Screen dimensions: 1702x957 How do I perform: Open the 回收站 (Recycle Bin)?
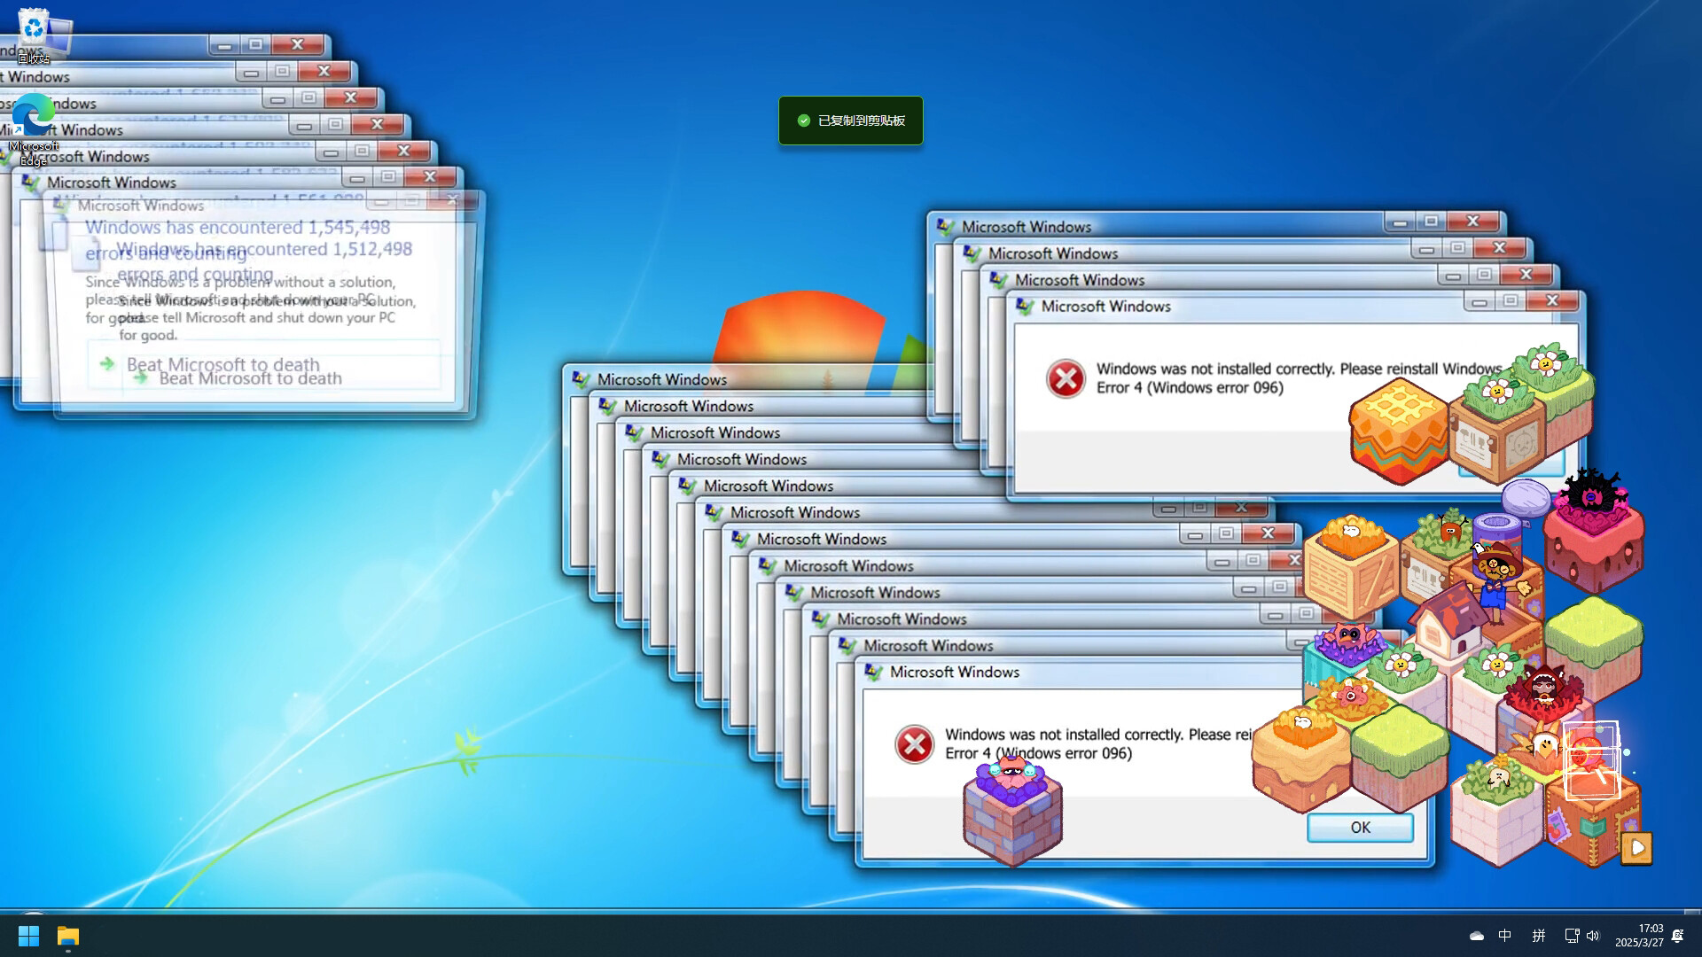35,27
